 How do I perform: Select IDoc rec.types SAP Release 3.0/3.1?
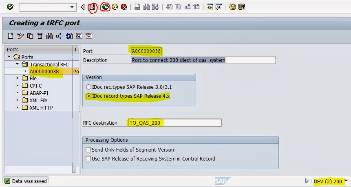[89, 87]
